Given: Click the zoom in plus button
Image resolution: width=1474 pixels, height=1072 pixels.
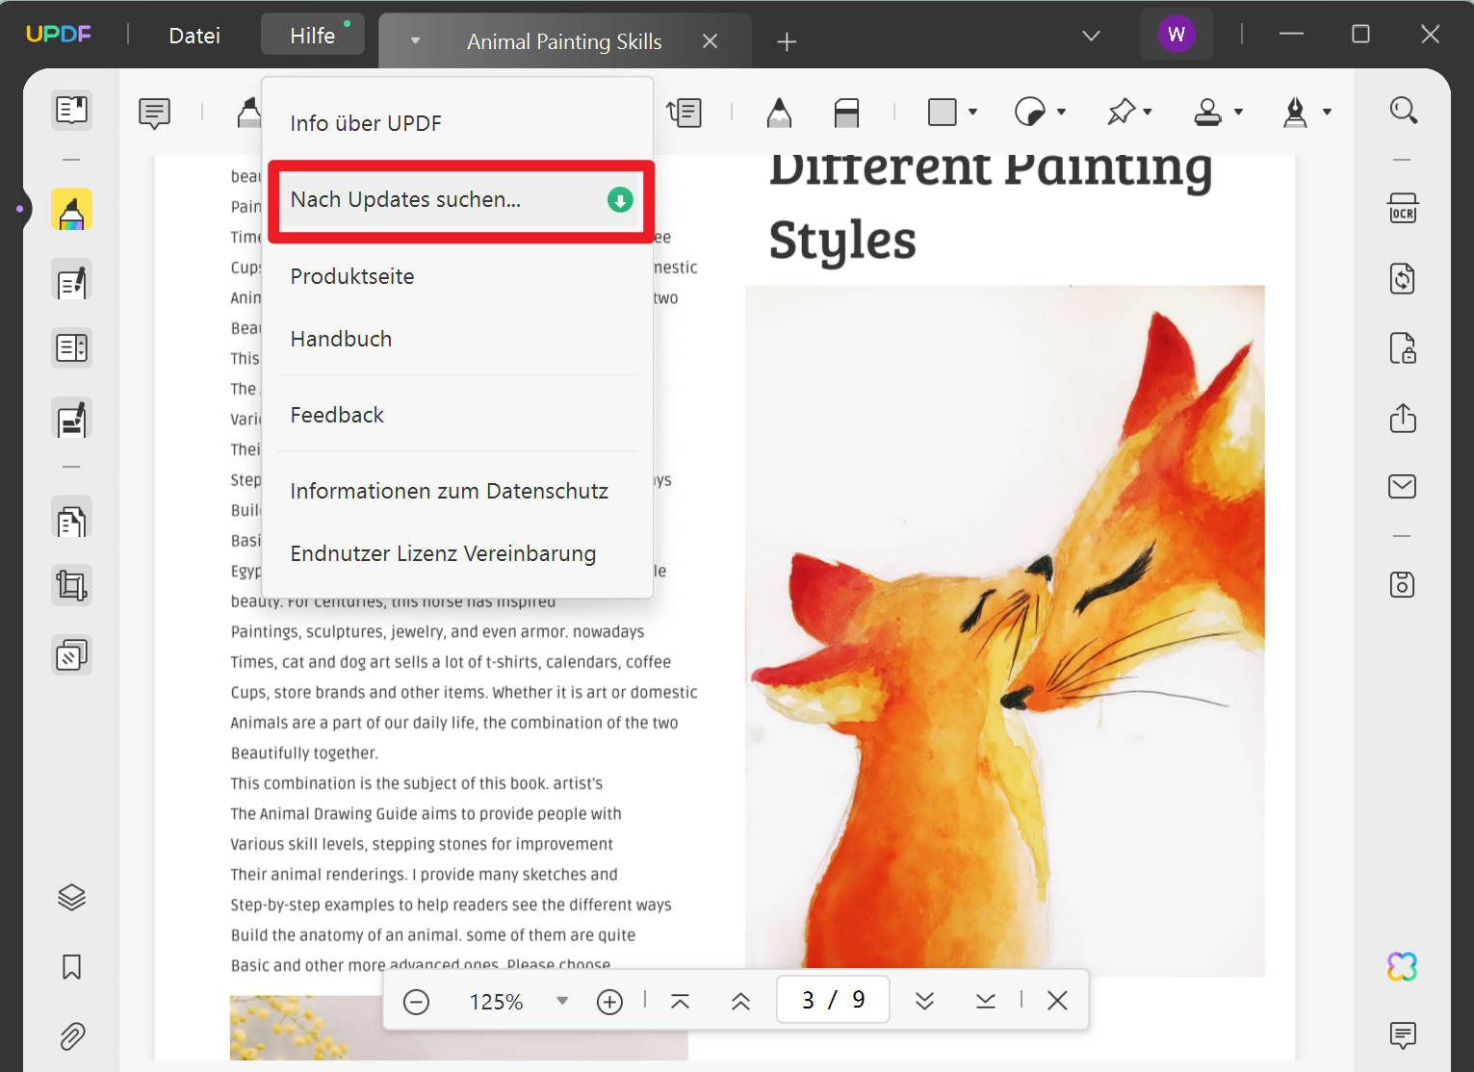Looking at the screenshot, I should (x=609, y=1002).
